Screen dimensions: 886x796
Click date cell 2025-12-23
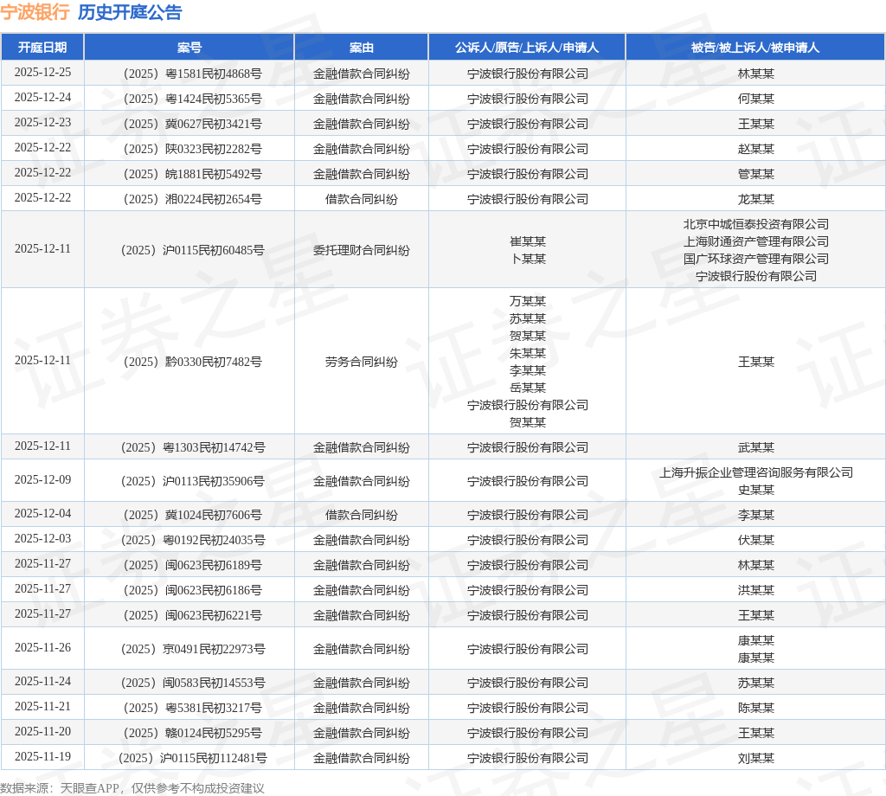42,122
